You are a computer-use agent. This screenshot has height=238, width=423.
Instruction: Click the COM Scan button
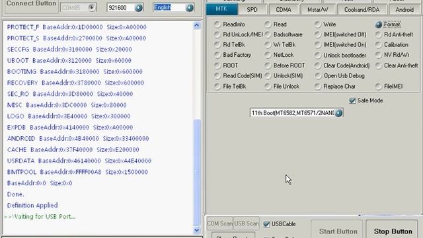point(219,223)
